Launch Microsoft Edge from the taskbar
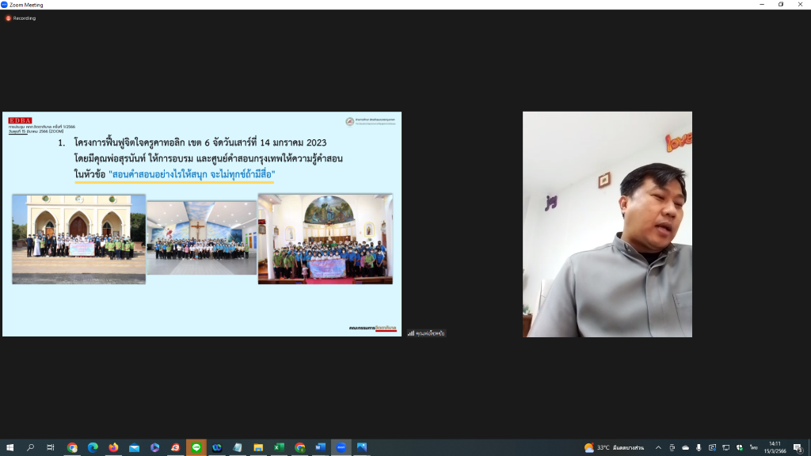 coord(93,448)
